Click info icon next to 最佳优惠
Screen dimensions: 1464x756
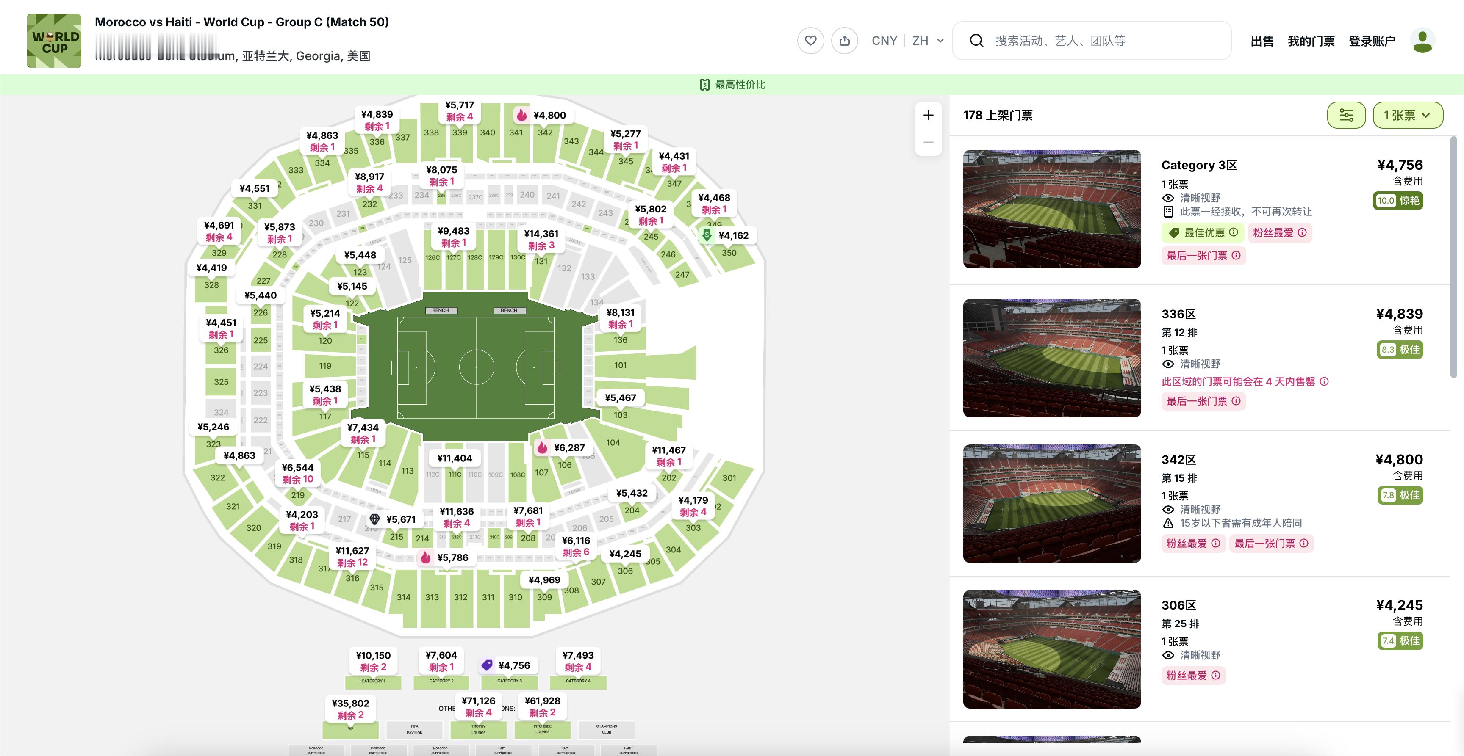1233,232
